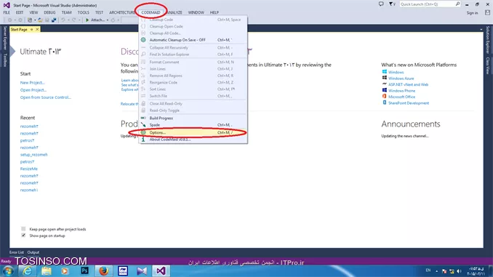The height and width of the screenshot is (277, 493).
Task: Toggle Show page on startup checkbox
Action: coord(23,235)
